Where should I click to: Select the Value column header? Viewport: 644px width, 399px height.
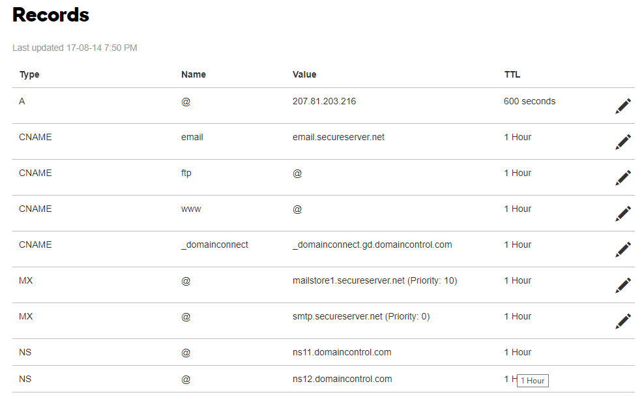coord(304,74)
